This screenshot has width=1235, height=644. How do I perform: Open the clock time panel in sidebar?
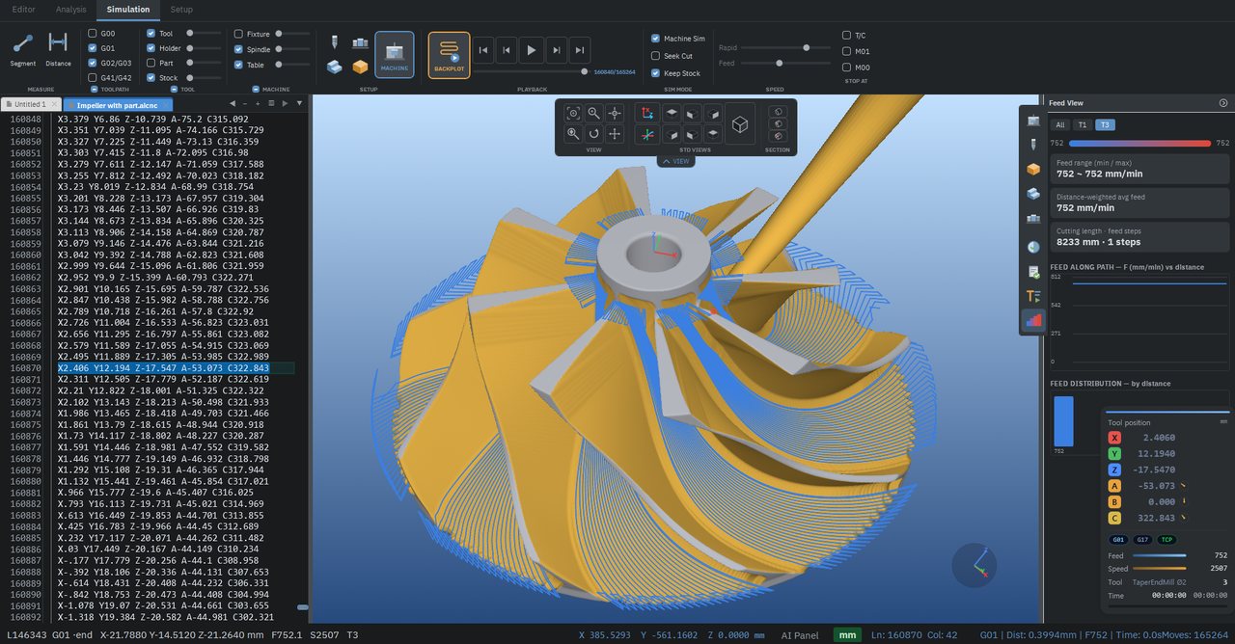[x=1033, y=246]
